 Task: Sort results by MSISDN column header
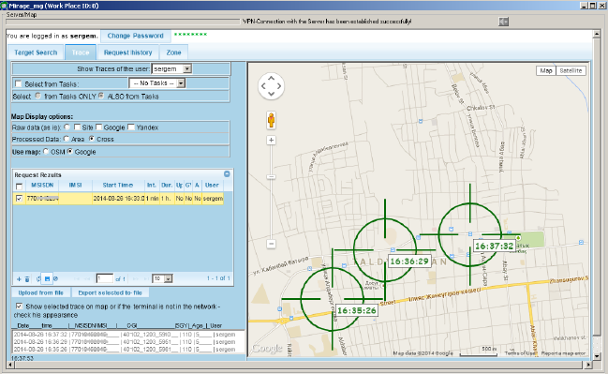42,186
